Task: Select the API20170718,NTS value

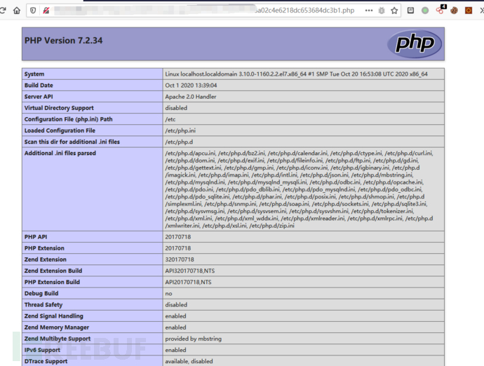Action: [x=188, y=282]
